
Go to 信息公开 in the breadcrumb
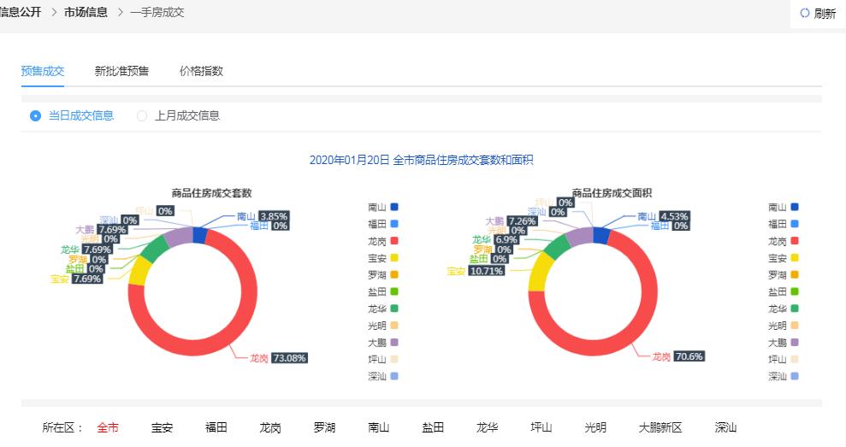point(21,12)
